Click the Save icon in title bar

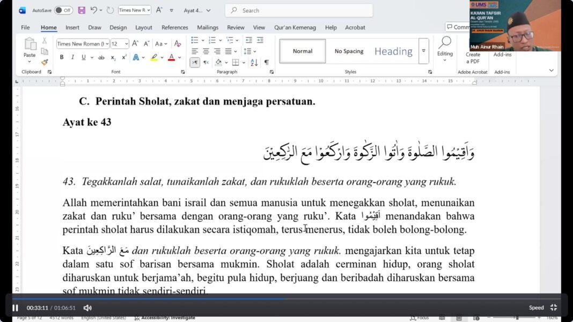pyautogui.click(x=82, y=10)
